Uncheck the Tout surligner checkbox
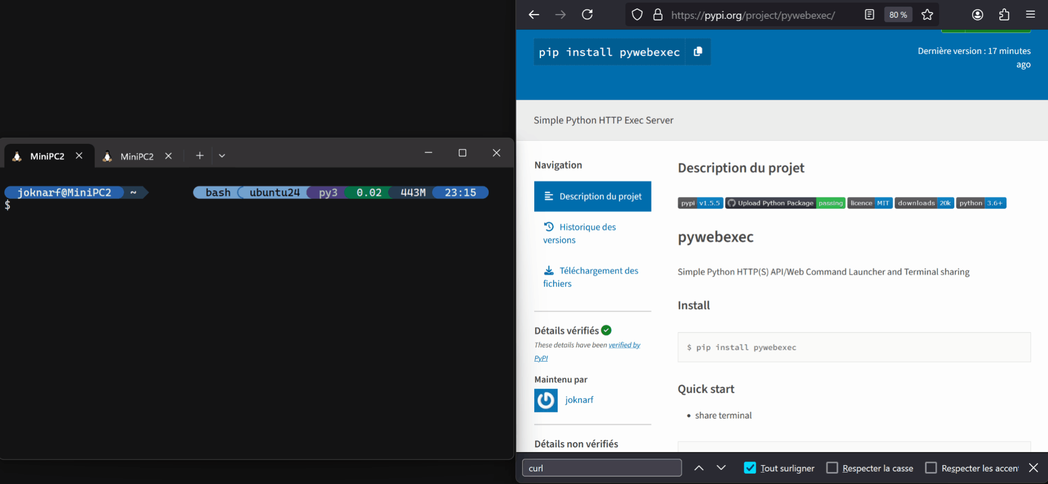1048x484 pixels. coord(750,467)
